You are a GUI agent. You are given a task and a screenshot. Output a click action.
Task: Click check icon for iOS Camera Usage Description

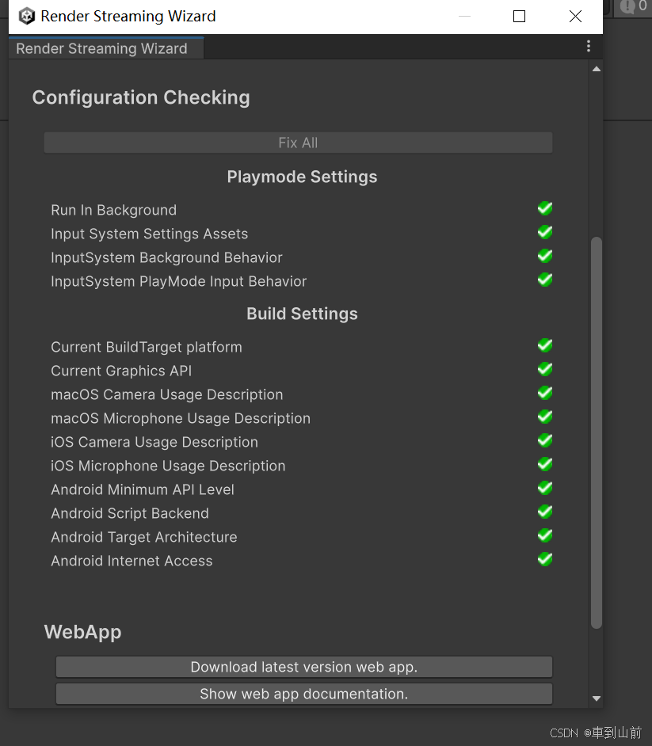pos(545,440)
